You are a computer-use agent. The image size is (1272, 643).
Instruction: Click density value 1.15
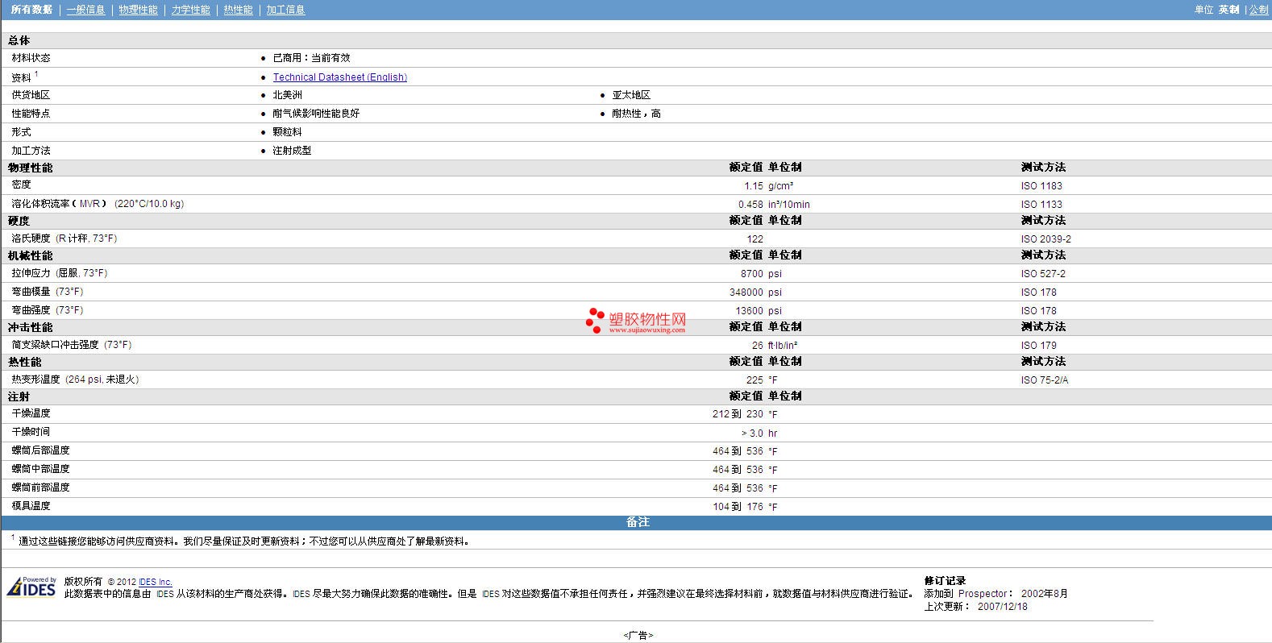point(753,186)
